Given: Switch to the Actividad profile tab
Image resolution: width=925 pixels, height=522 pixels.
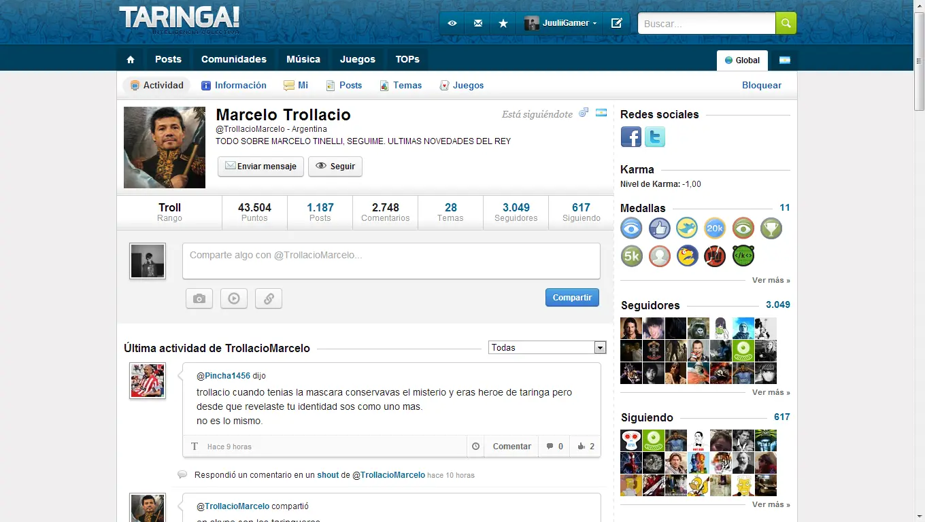Looking at the screenshot, I should [157, 85].
